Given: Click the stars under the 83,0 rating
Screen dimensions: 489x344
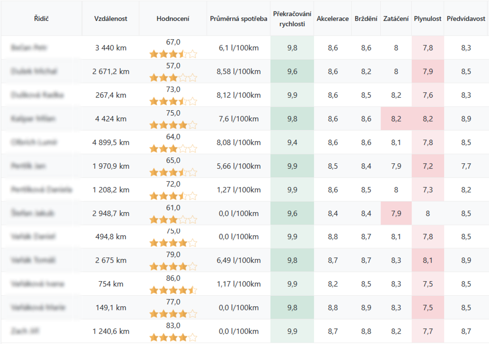Looking at the screenshot, I should [173, 338].
